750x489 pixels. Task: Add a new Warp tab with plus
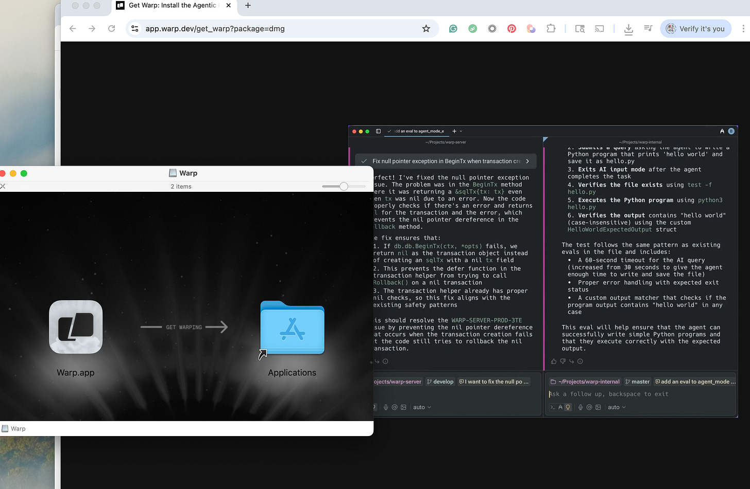click(x=454, y=131)
